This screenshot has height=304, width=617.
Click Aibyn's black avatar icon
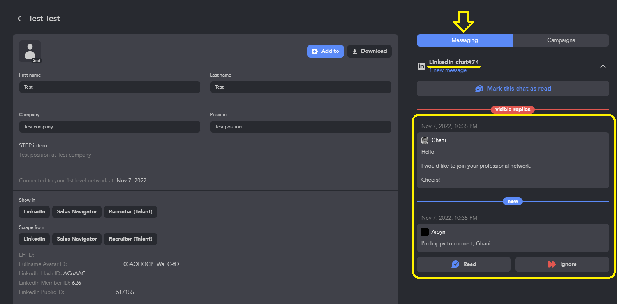[425, 232]
